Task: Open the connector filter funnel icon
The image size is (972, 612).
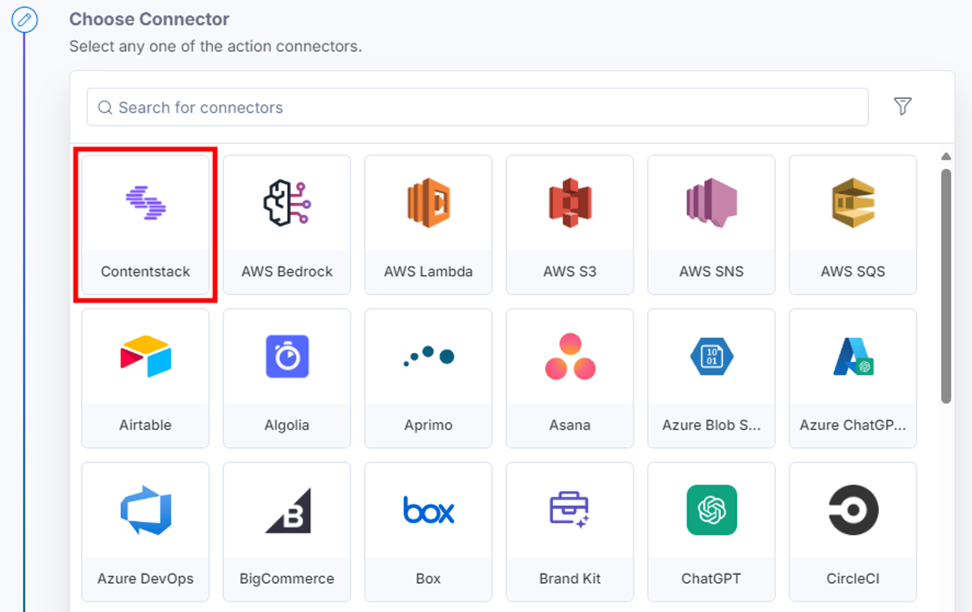Action: tap(903, 106)
